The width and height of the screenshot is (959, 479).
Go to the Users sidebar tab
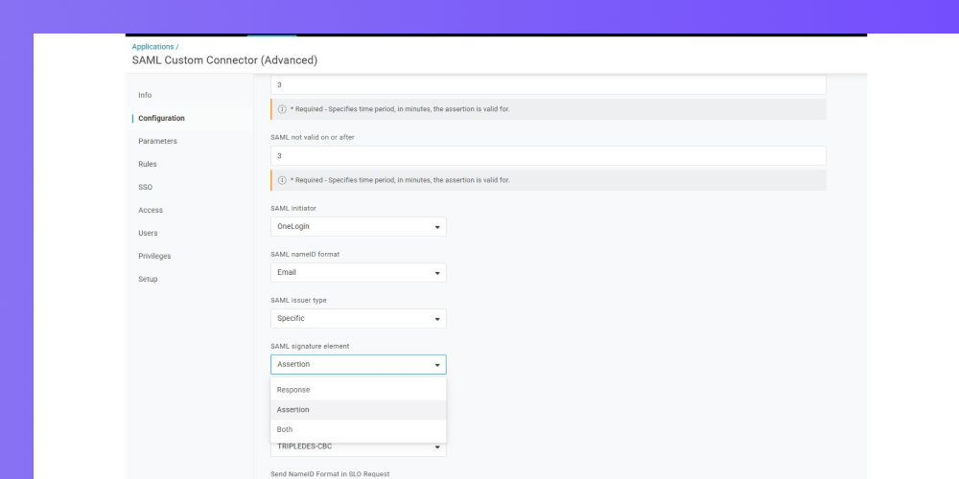[x=148, y=234]
